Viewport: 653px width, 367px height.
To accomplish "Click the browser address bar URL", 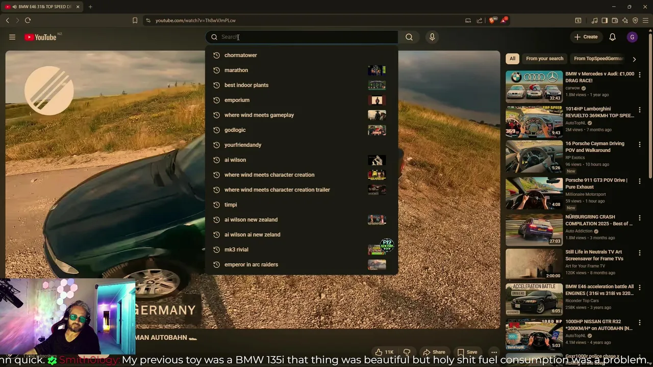I will (195, 20).
